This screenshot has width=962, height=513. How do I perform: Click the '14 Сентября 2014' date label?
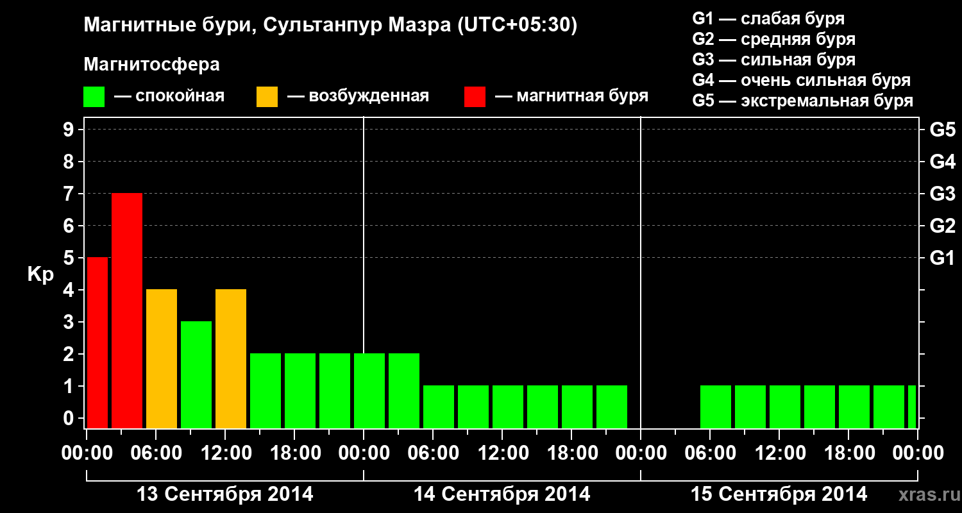[x=502, y=494]
